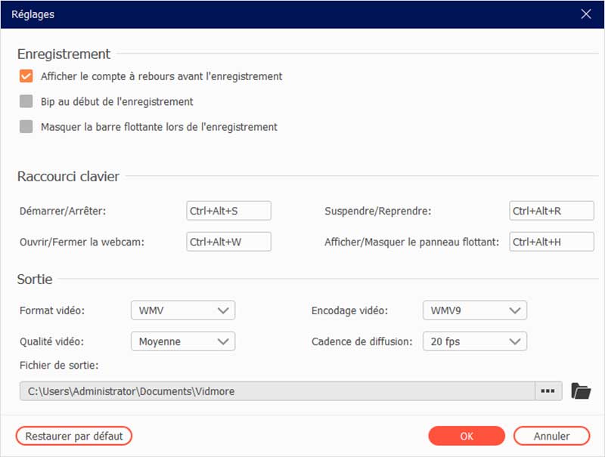Image resolution: width=605 pixels, height=457 pixels.
Task: Close the Réglages dialog window
Action: coord(585,14)
